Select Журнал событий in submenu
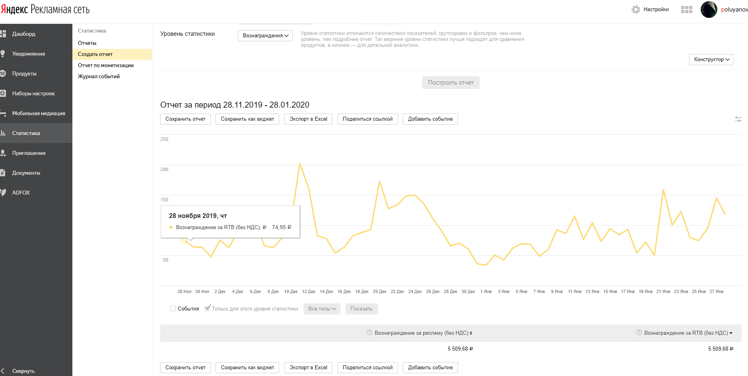The image size is (748, 376). click(x=99, y=77)
